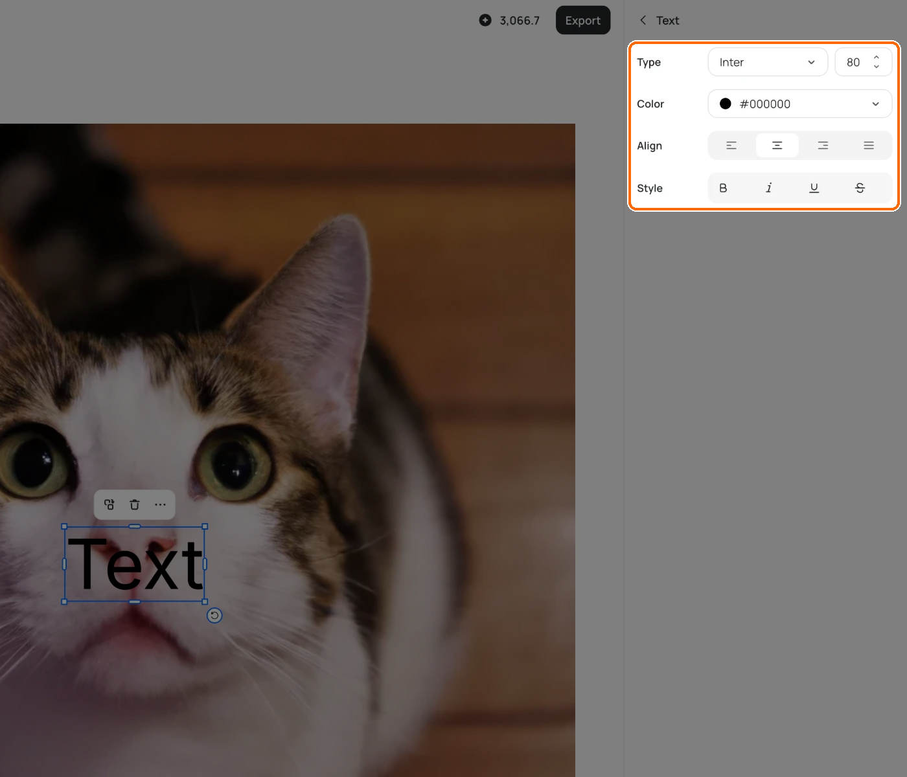Click the black color swatch circle
The height and width of the screenshot is (777, 907).
coord(726,104)
